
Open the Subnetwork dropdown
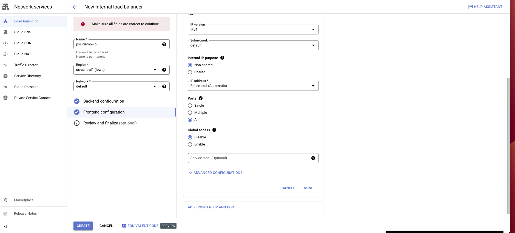[x=253, y=45]
